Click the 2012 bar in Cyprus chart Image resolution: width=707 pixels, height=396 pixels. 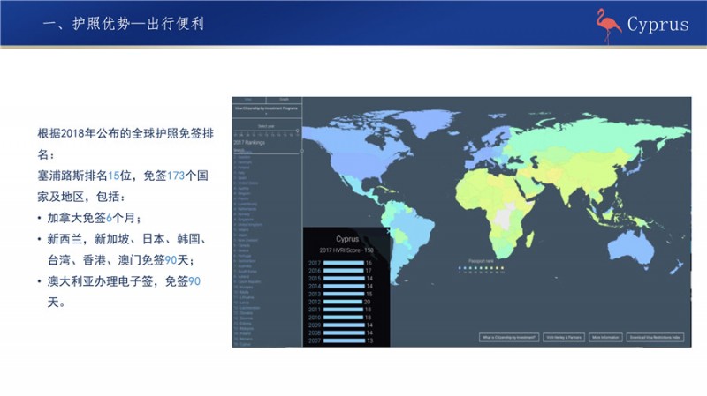click(x=343, y=299)
